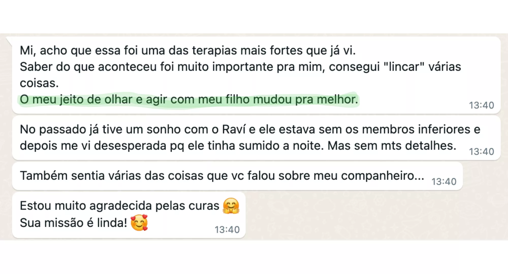
Task: Click the timestamp beside the companheiro message
Action: [x=444, y=182]
